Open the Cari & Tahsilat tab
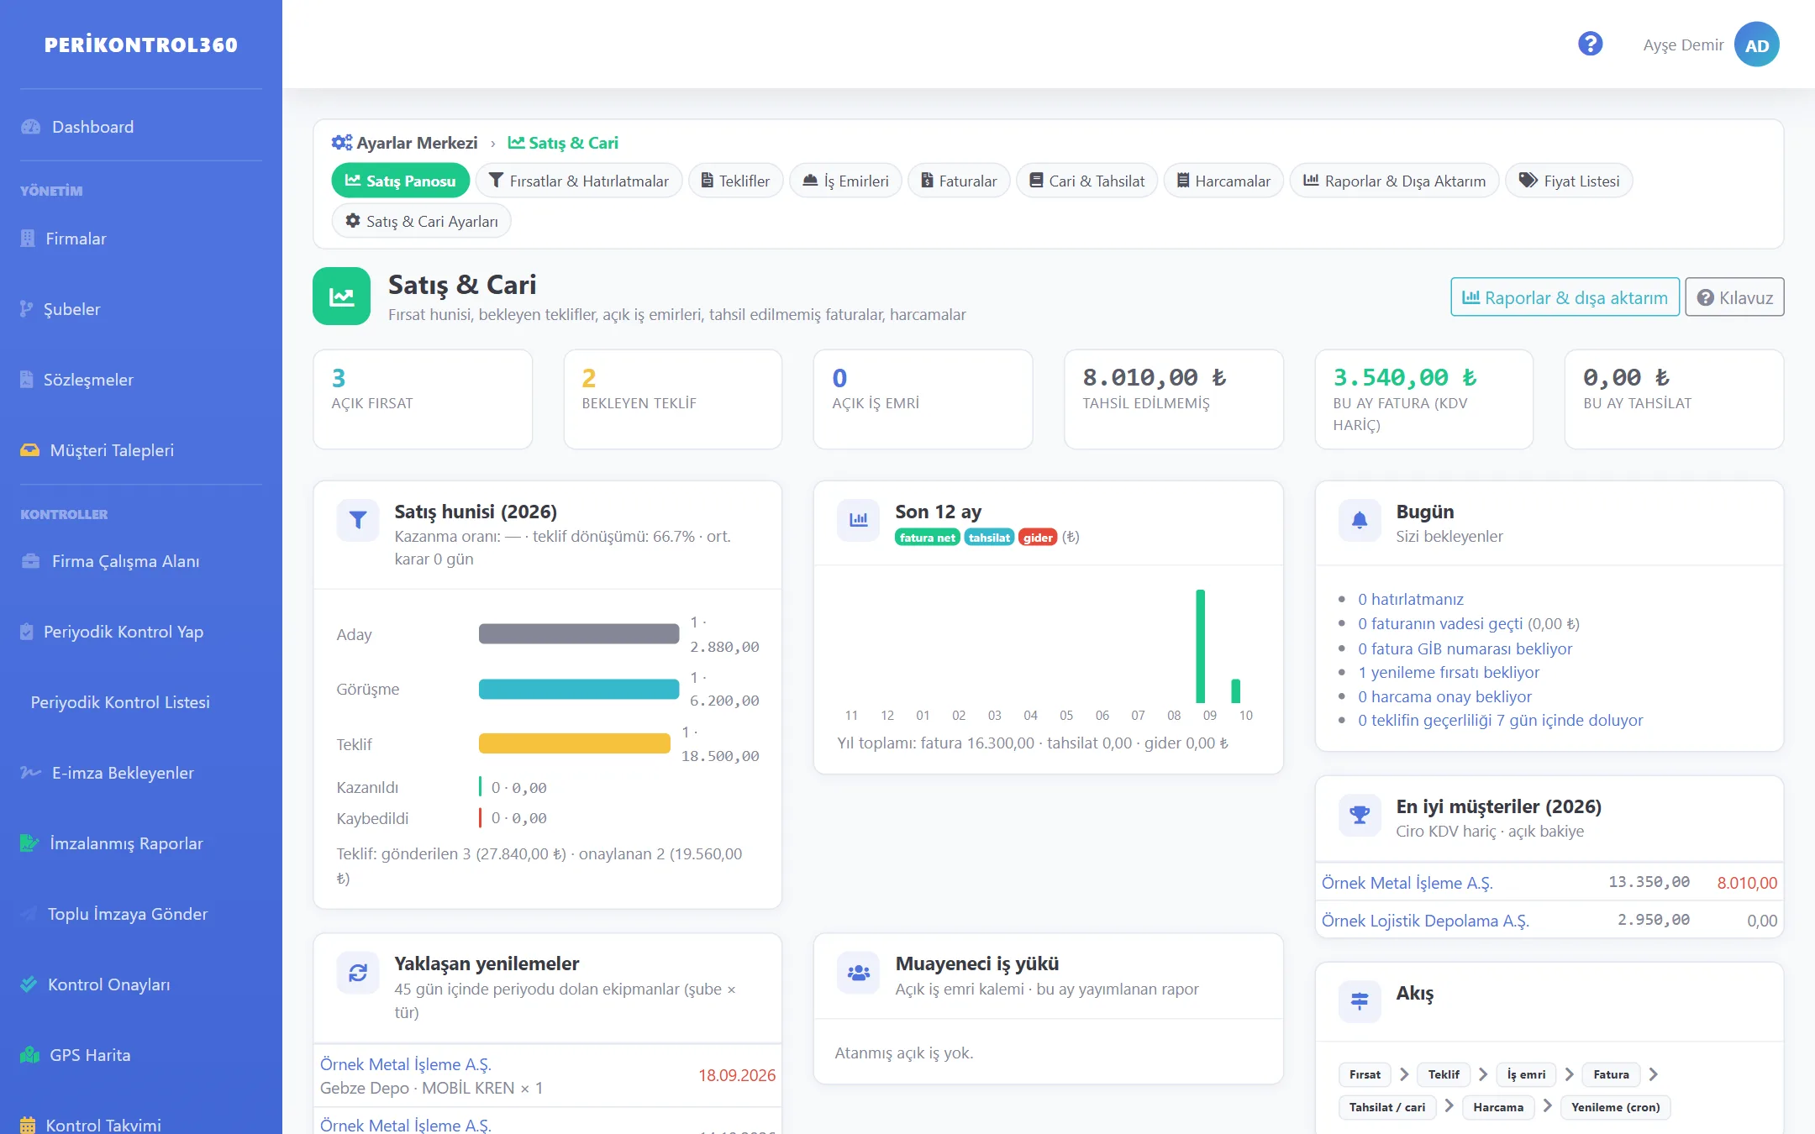The width and height of the screenshot is (1815, 1134). pyautogui.click(x=1087, y=181)
